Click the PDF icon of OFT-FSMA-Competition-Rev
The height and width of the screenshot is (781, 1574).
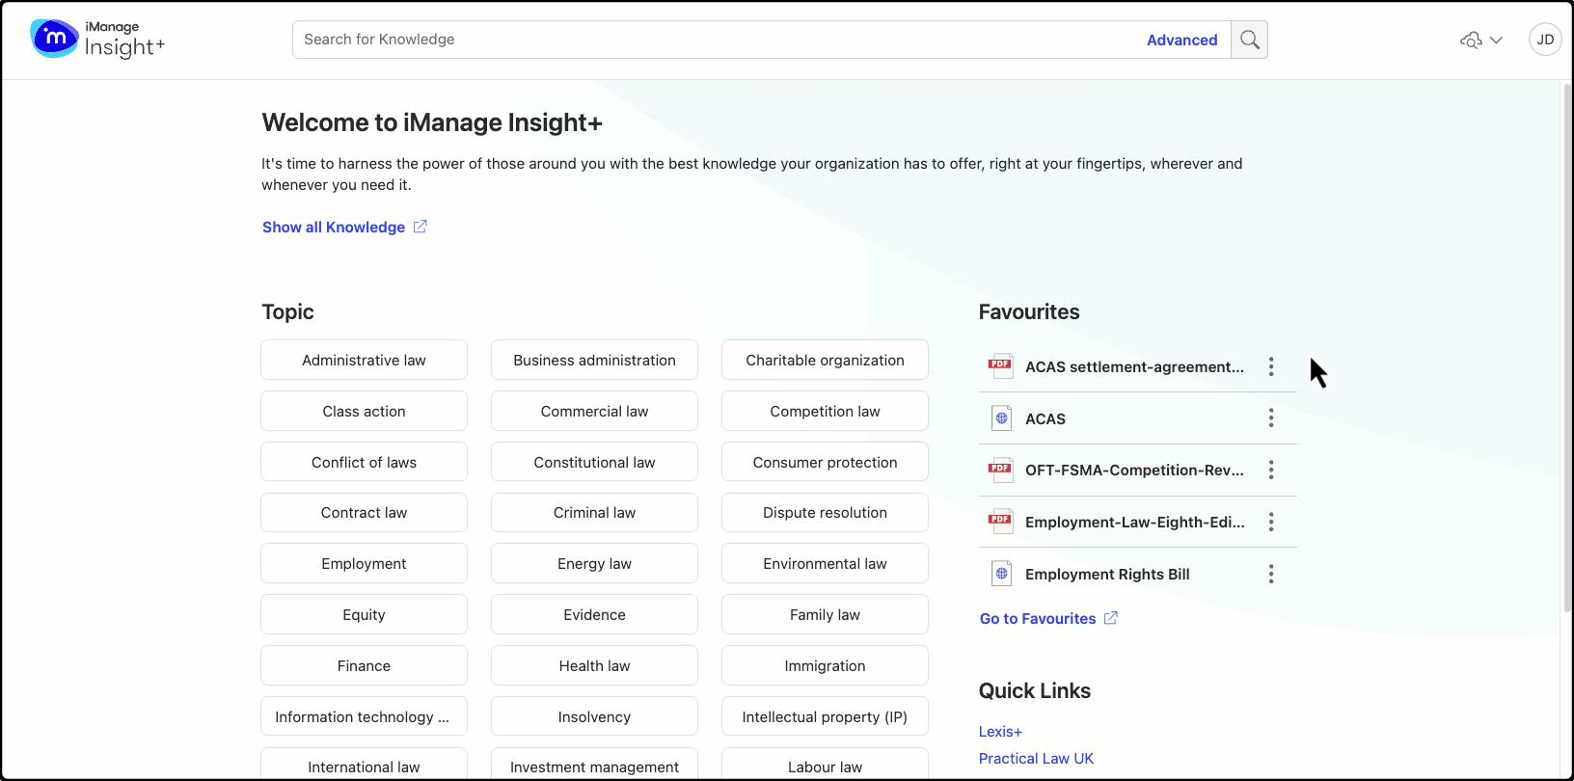(1000, 470)
